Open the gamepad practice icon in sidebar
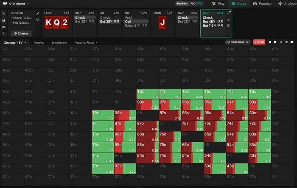Screen dimensions: 297x188 click(x=4, y=27)
